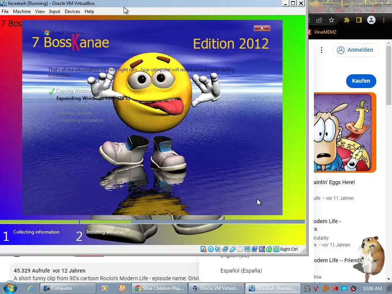Click the taskbar clock showing 10:08 AM
The image size is (392, 294).
(x=372, y=289)
